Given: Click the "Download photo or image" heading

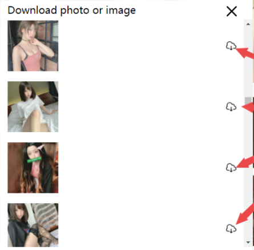Looking at the screenshot, I should 72,10.
